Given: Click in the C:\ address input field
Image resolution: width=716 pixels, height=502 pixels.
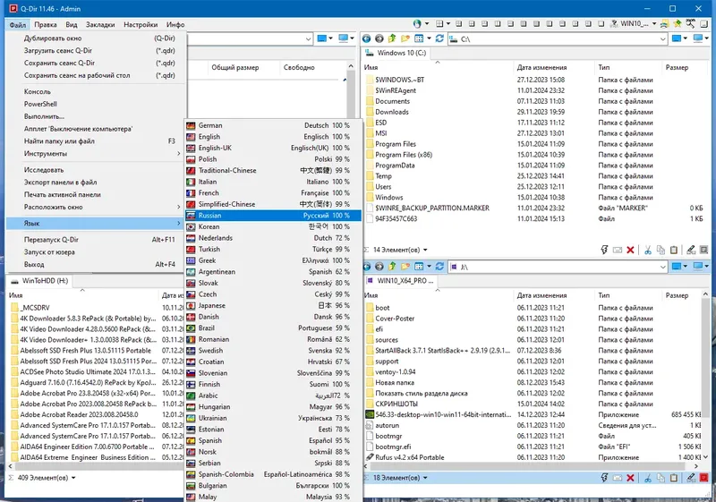Looking at the screenshot, I should point(558,39).
